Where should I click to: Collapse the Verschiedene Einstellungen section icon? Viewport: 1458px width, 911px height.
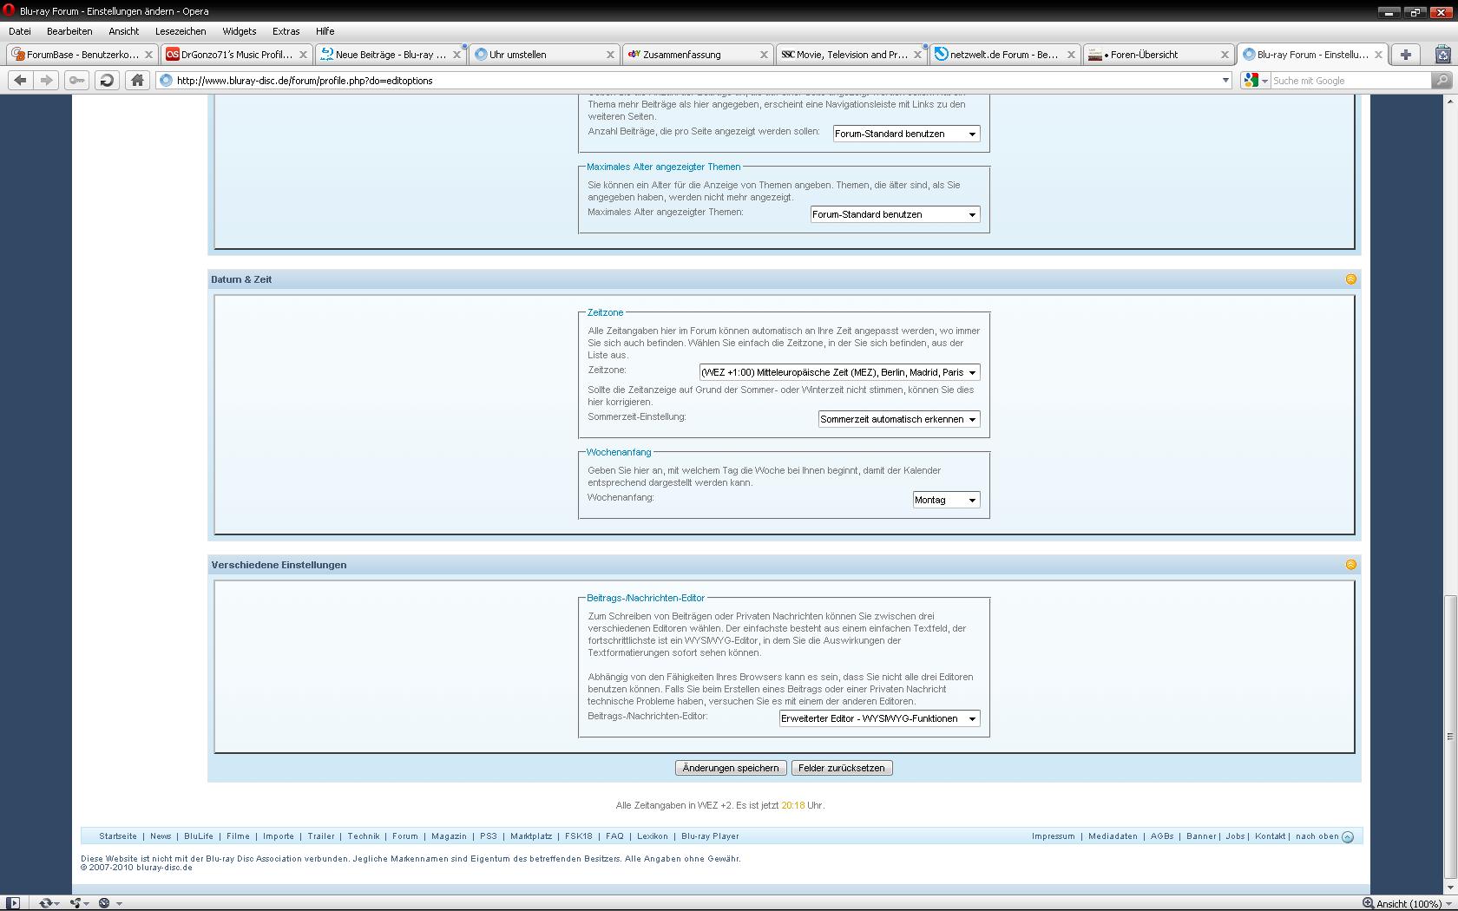[1350, 565]
